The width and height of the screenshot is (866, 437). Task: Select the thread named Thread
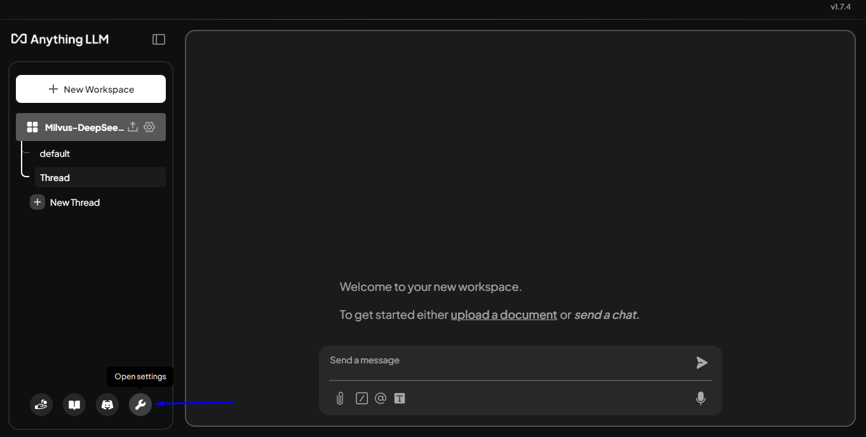click(55, 178)
